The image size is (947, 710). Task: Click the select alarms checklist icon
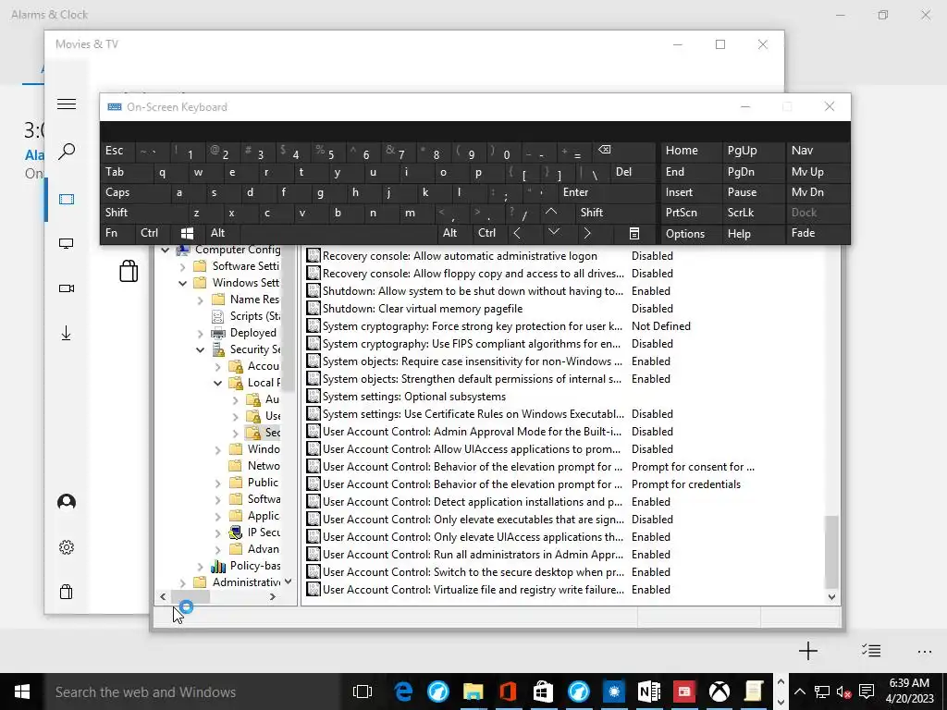[x=871, y=651]
